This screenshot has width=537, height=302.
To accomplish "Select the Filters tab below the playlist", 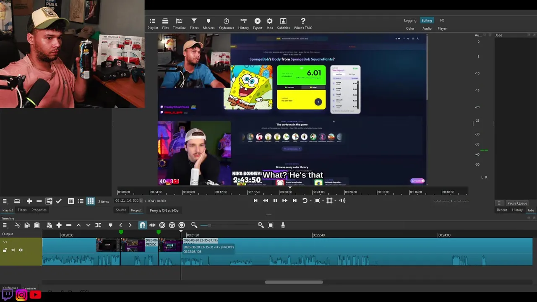I will coord(22,210).
